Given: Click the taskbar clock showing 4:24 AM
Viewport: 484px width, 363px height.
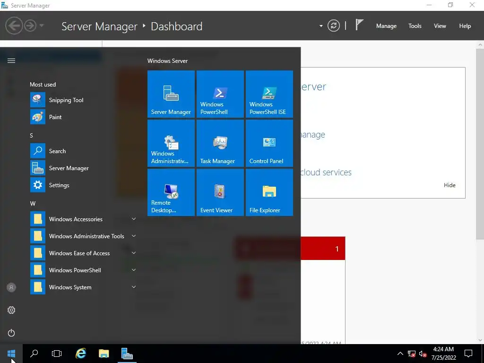Looking at the screenshot, I should tap(443, 354).
